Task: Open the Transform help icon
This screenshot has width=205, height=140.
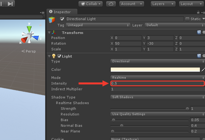Action: click(199, 32)
